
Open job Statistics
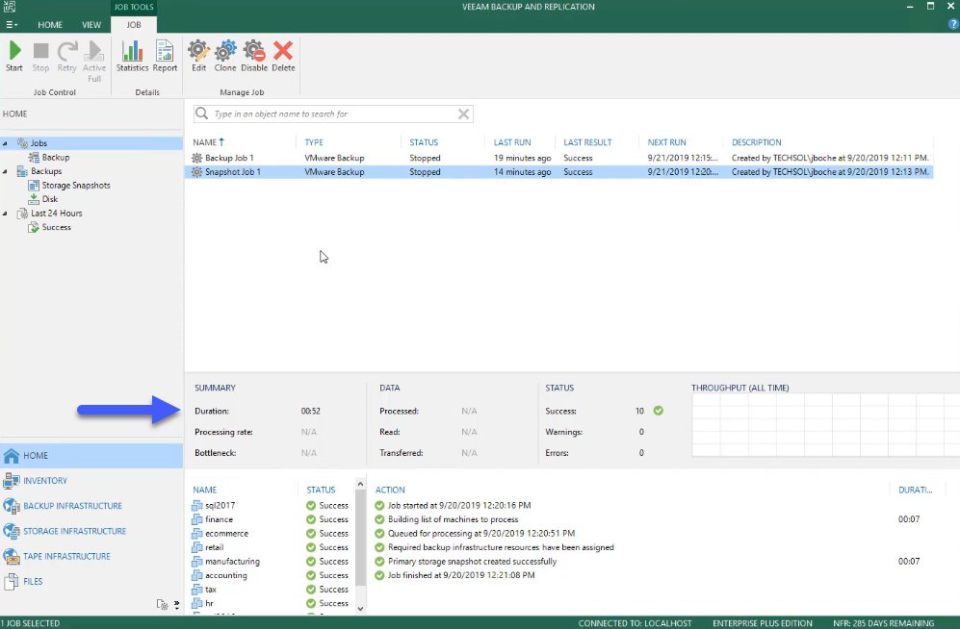pos(132,56)
